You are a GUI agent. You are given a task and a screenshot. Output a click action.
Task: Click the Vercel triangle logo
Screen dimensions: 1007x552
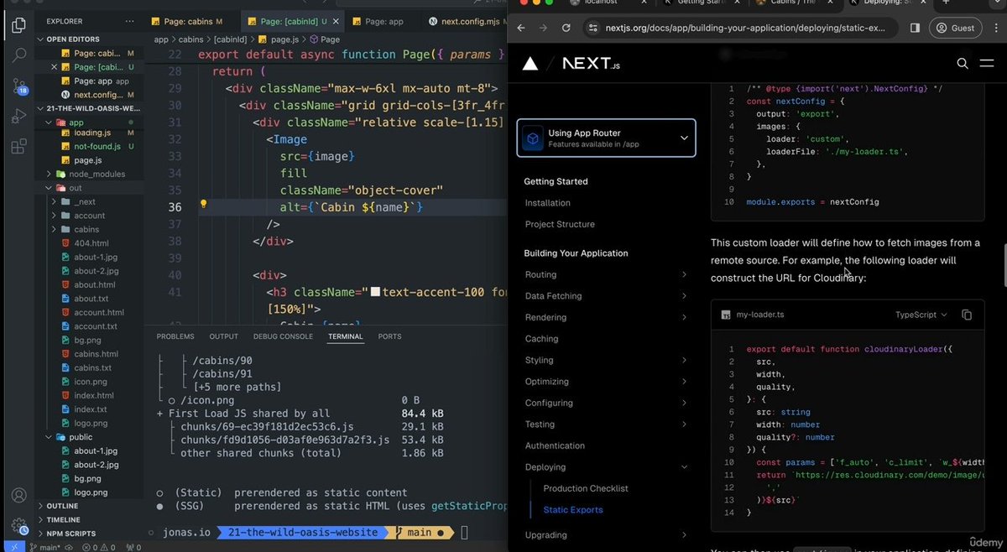tap(530, 63)
